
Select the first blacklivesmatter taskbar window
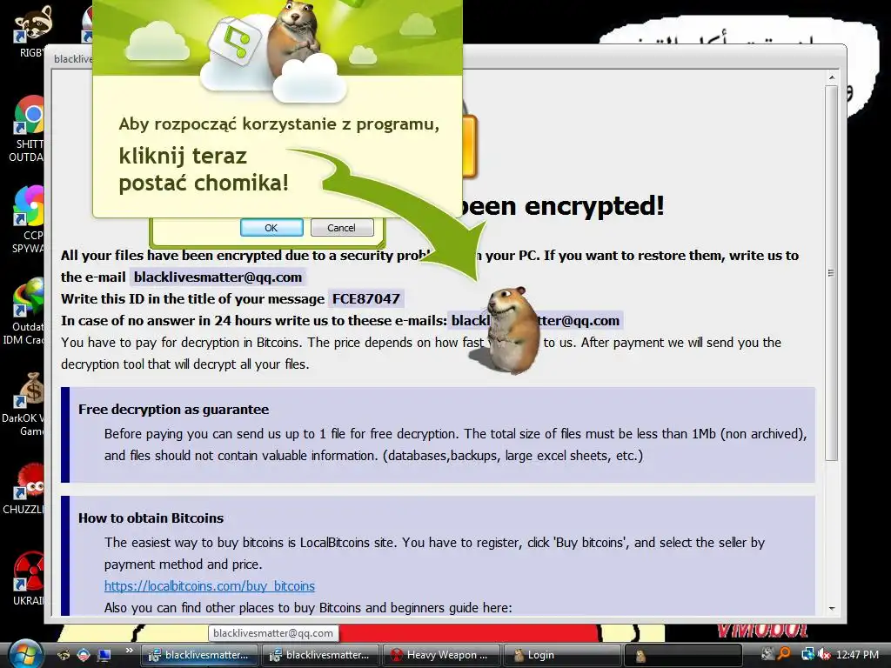point(199,655)
